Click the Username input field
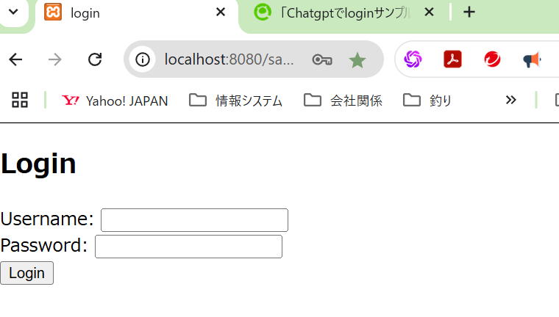This screenshot has width=559, height=317. point(194,220)
